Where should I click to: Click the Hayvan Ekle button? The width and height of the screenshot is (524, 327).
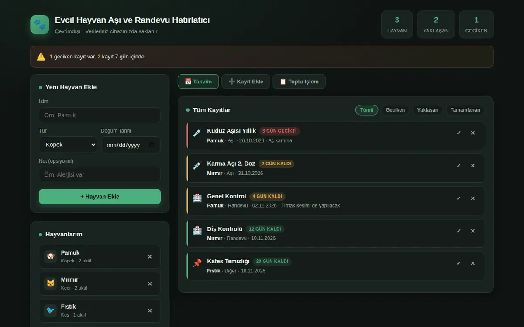point(100,197)
